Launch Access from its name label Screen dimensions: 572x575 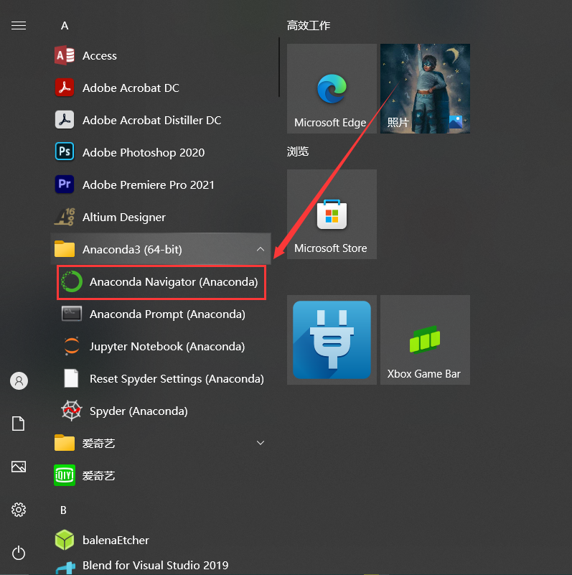[99, 56]
